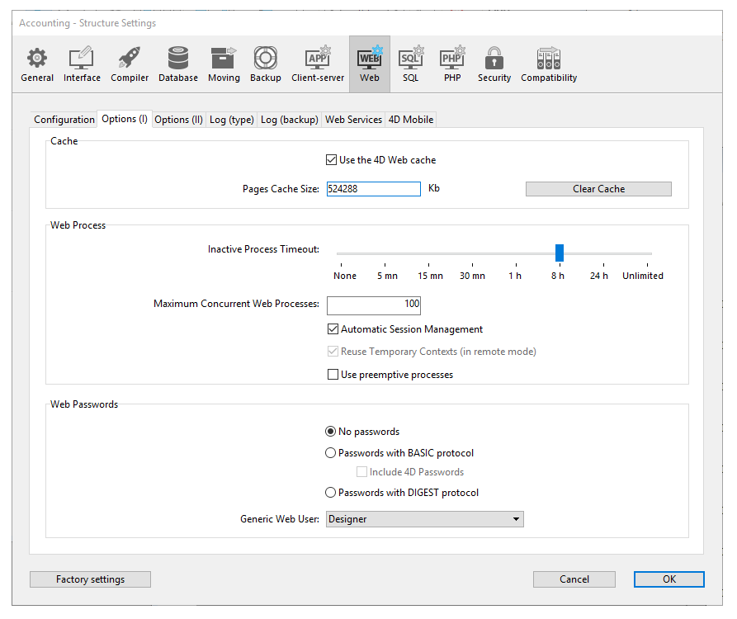Select the Security padlock icon
This screenshot has height=619, width=737.
tap(494, 64)
